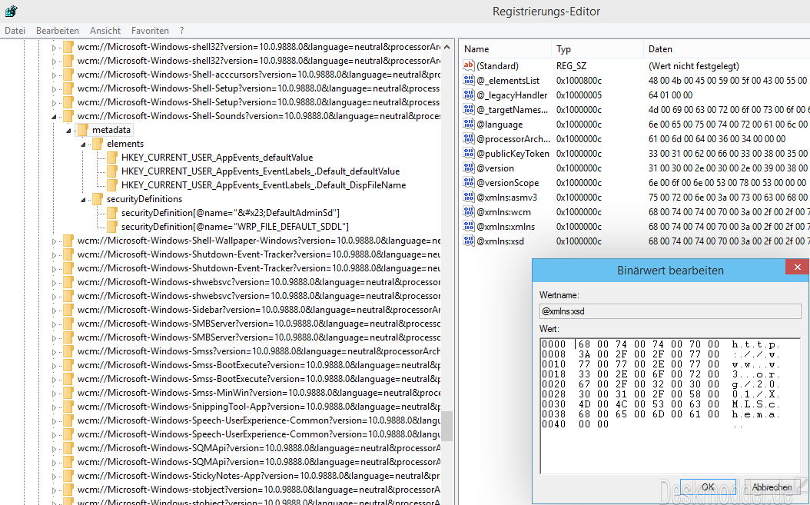Click folder icon of Microsoft-Windows-Sidebar key

[68, 310]
